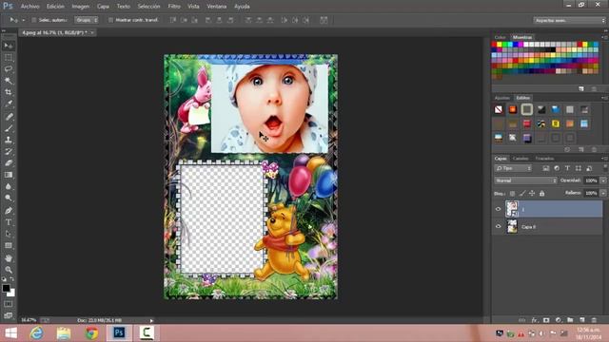Open the layer blend mode Normal dropdown
This screenshot has width=609, height=342.
pos(525,180)
